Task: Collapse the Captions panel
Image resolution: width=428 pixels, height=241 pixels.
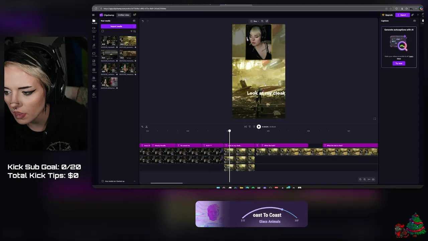Action: 414,21
